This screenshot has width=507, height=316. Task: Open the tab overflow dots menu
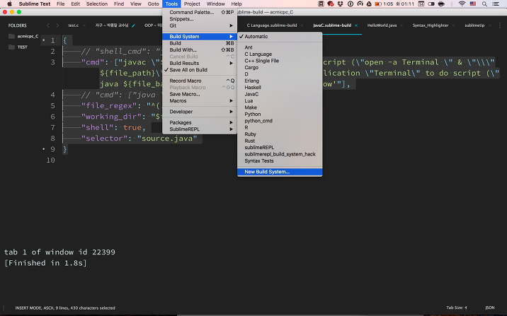point(500,25)
